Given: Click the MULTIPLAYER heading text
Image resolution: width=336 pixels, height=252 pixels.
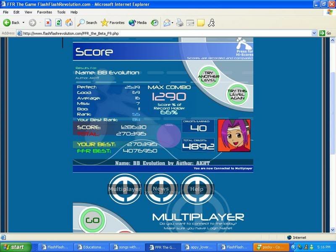Looking at the screenshot, I should pos(198,217).
